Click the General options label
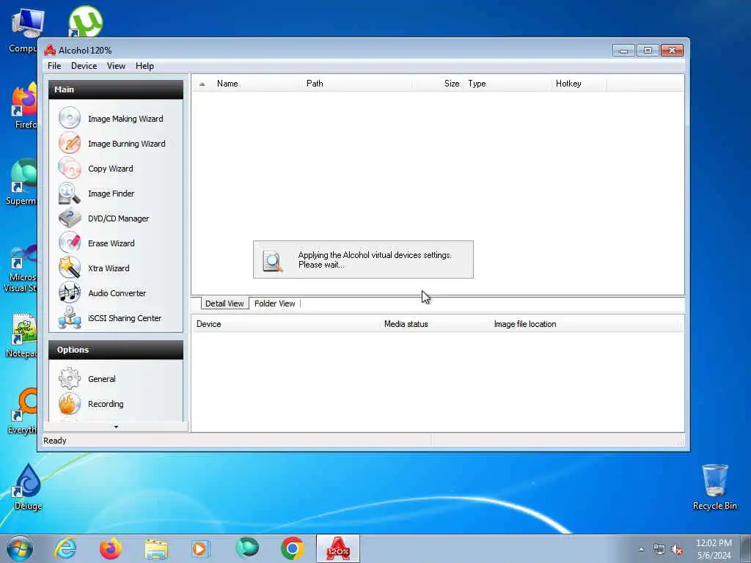This screenshot has width=751, height=563. tap(101, 379)
